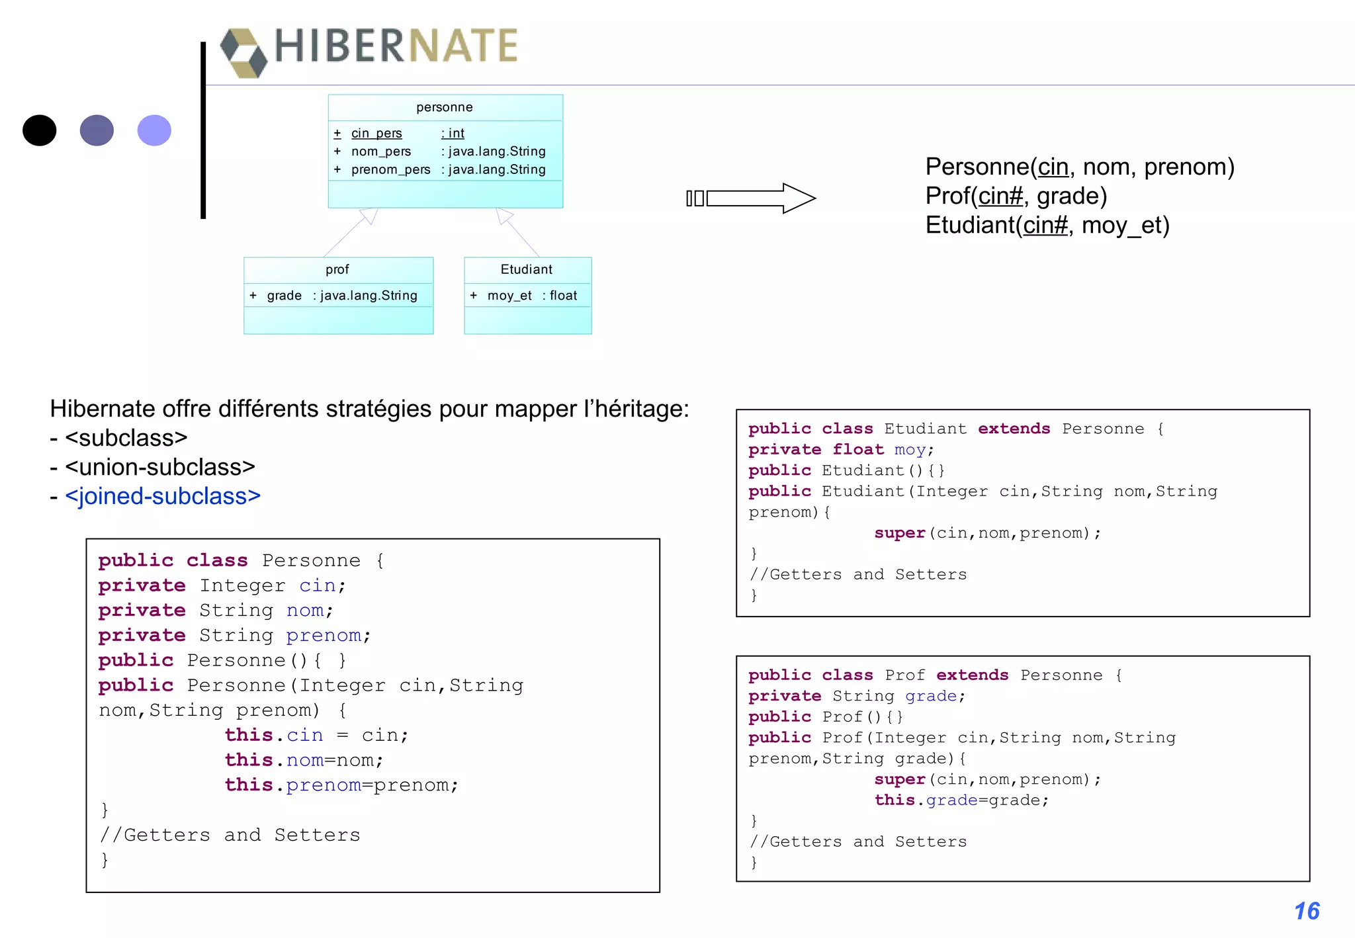Click the underlined cin_pers attribute
Viewport: 1355px width, 938px height.
pos(376,133)
